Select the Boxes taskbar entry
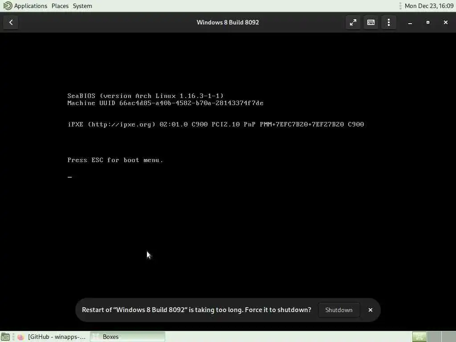Screen dimensions: 456x342 (127, 337)
